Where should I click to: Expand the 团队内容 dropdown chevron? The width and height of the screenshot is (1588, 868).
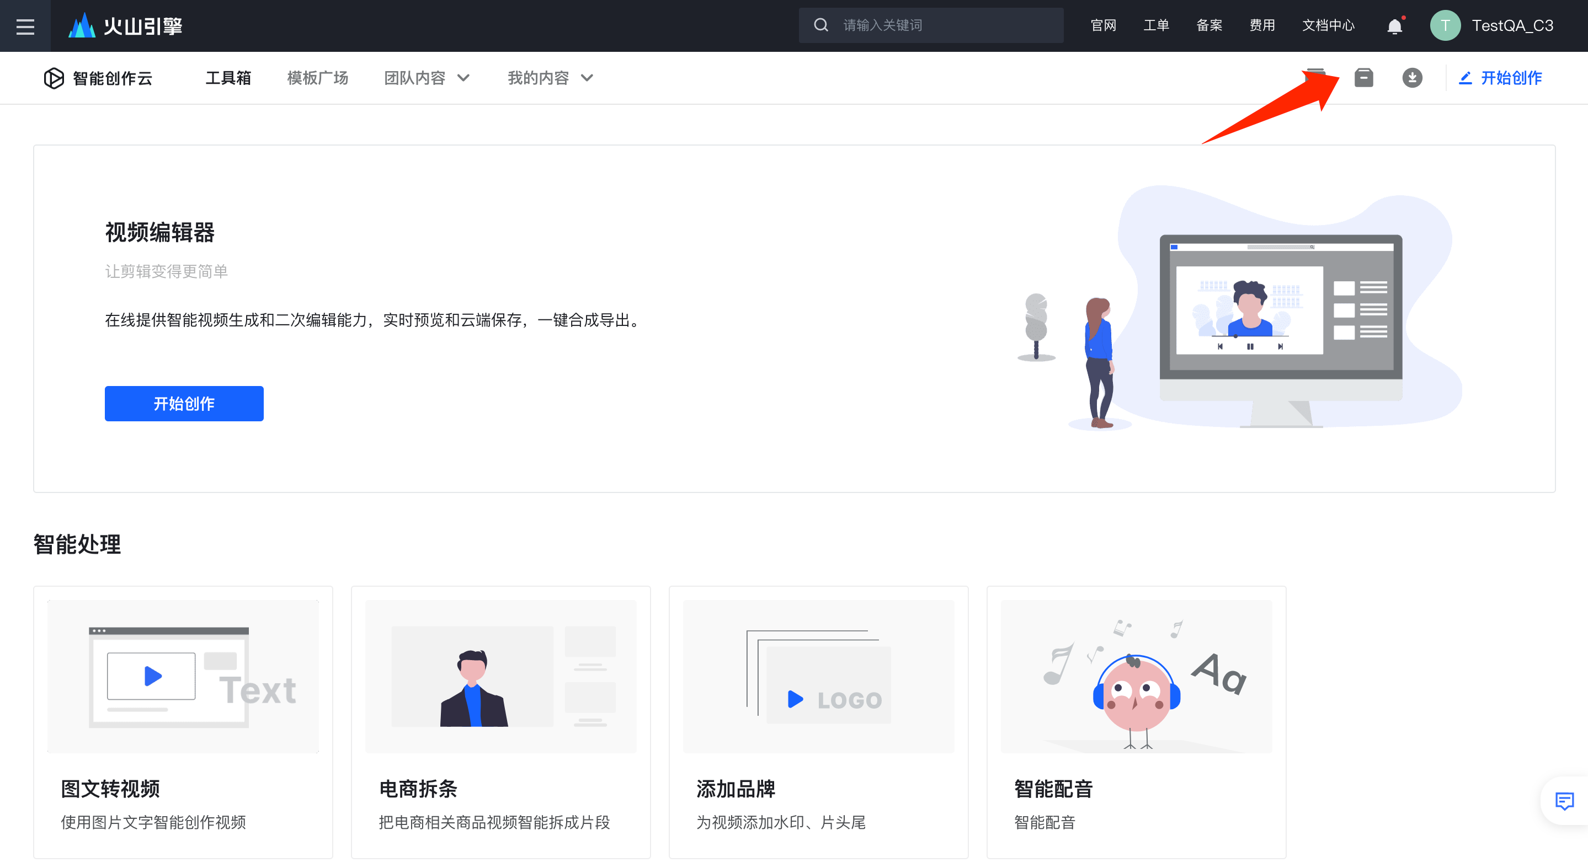pos(463,78)
